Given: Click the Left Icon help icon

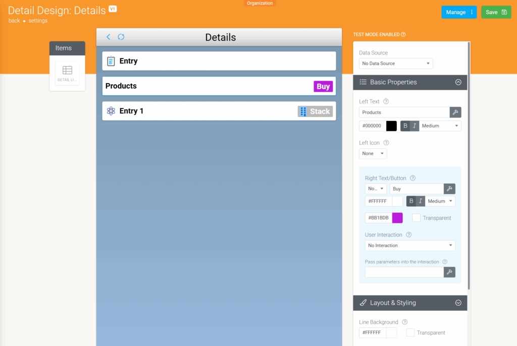Looking at the screenshot, I should coord(386,143).
